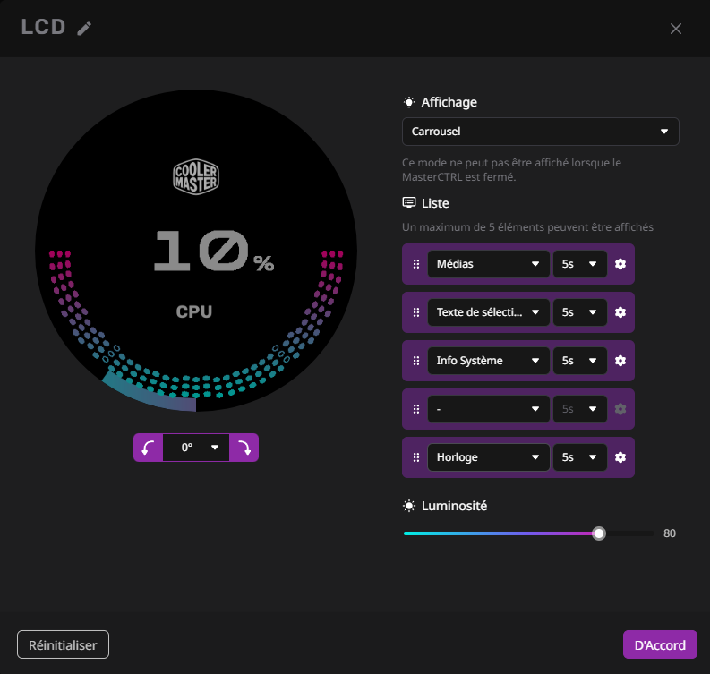Click the Affichage lightbulb icon
Viewport: 710px width, 674px height.
(409, 102)
